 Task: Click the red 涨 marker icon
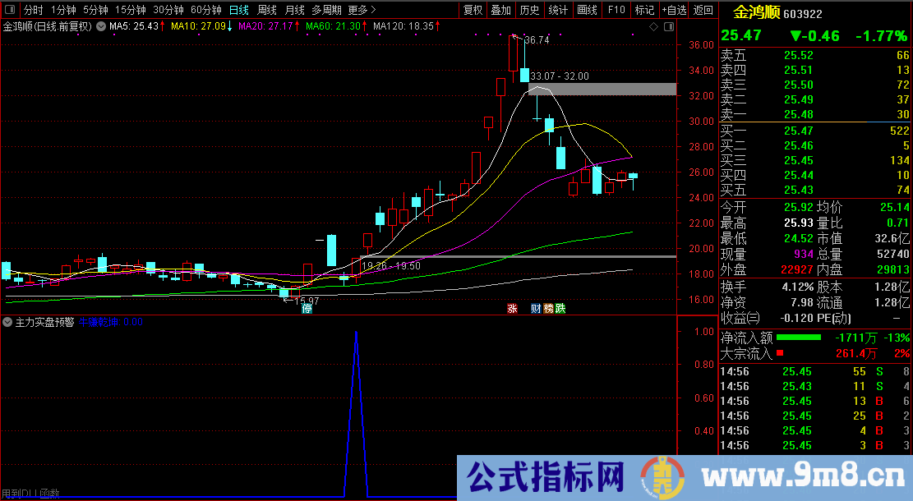[512, 309]
